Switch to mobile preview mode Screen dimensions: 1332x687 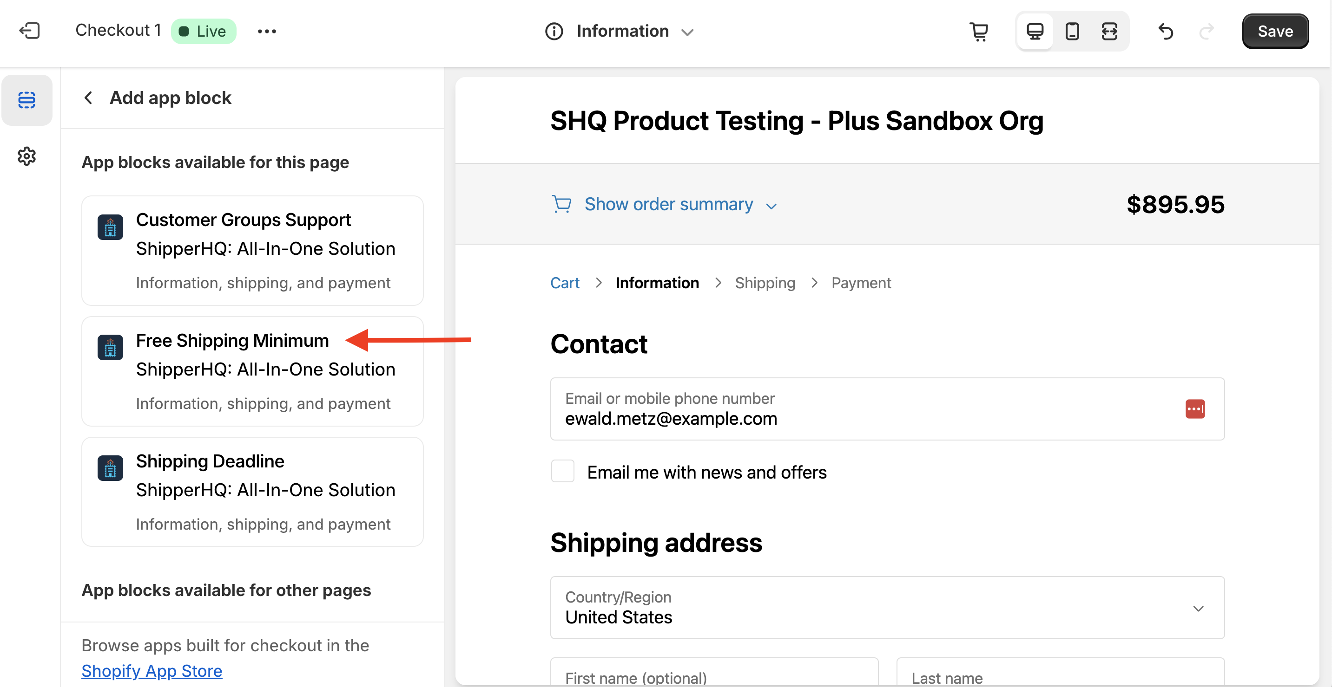click(1072, 32)
